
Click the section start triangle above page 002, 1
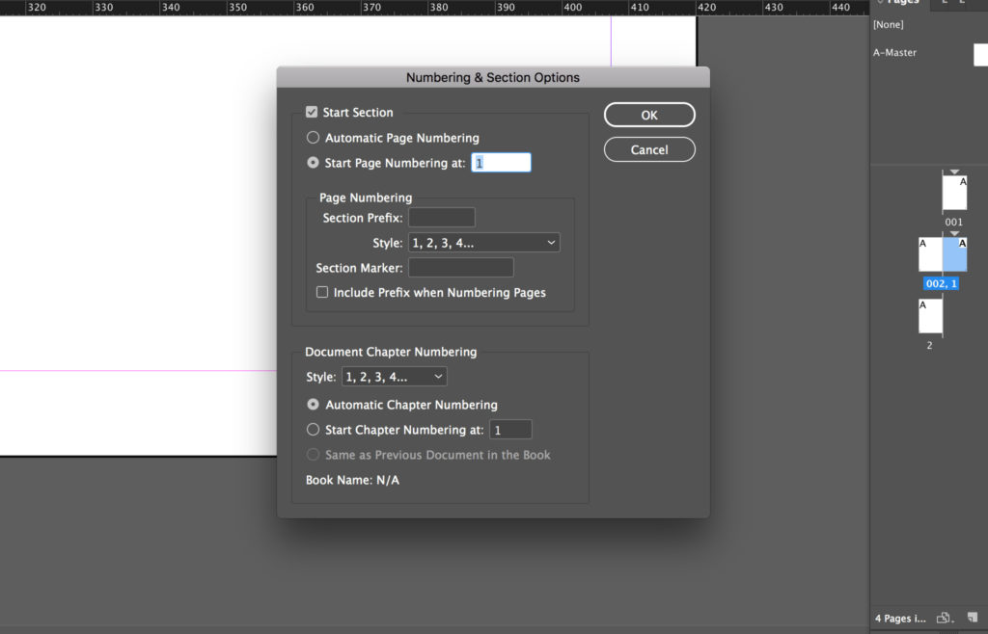coord(954,233)
